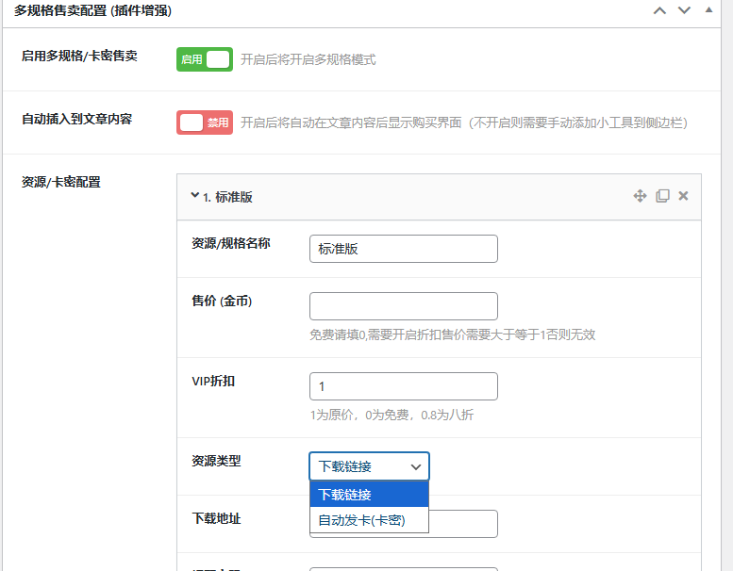
Task: Click the VIP折扣 input field
Action: [403, 386]
